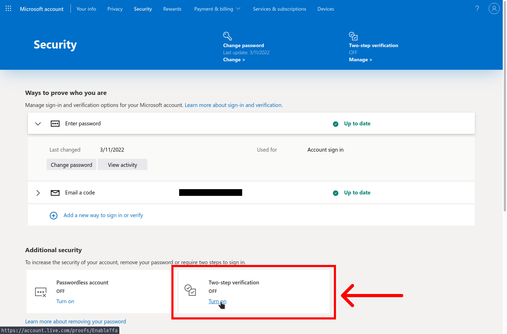Click the help question mark icon
The image size is (507, 334).
click(x=477, y=9)
